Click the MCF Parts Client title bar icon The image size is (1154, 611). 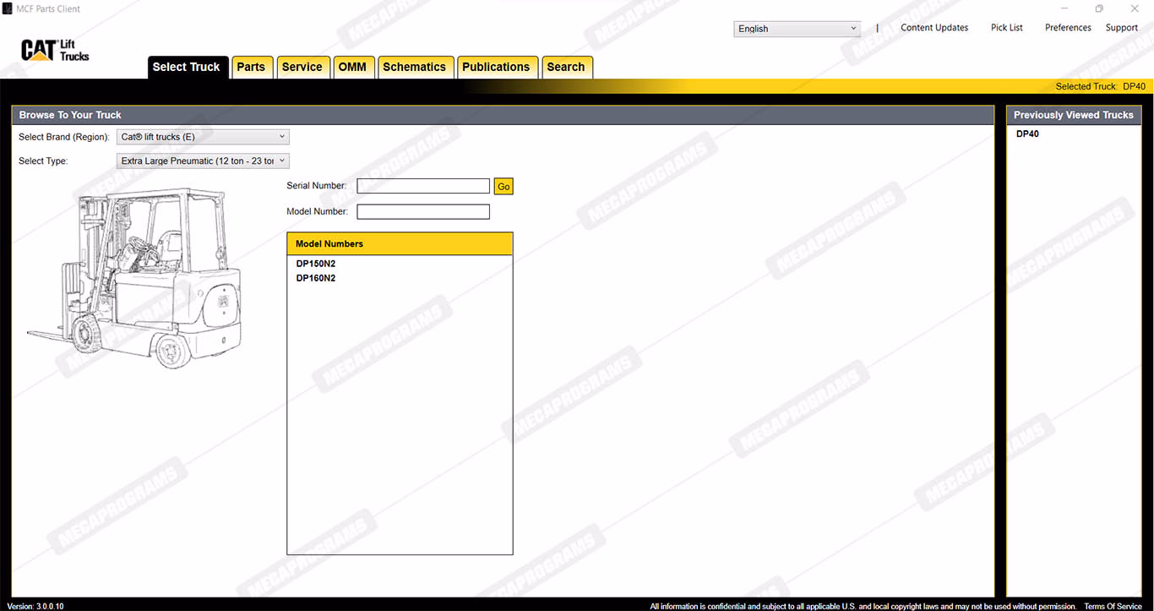coord(8,8)
